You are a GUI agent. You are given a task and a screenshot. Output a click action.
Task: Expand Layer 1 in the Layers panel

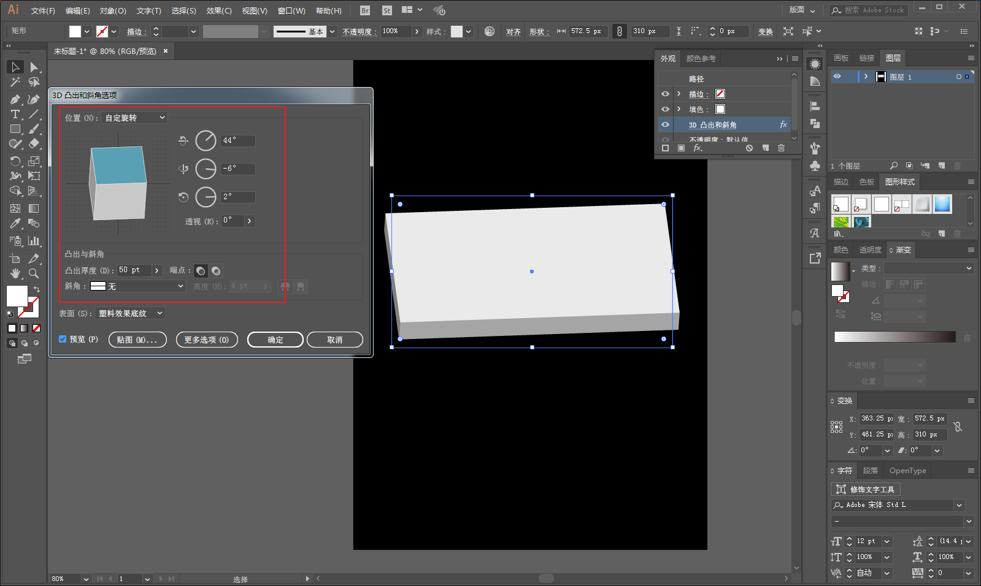click(x=866, y=77)
